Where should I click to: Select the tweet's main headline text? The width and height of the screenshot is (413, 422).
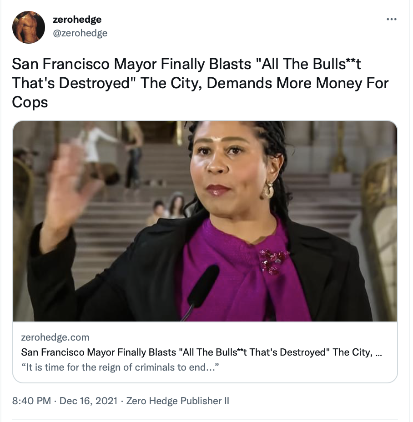pyautogui.click(x=200, y=83)
